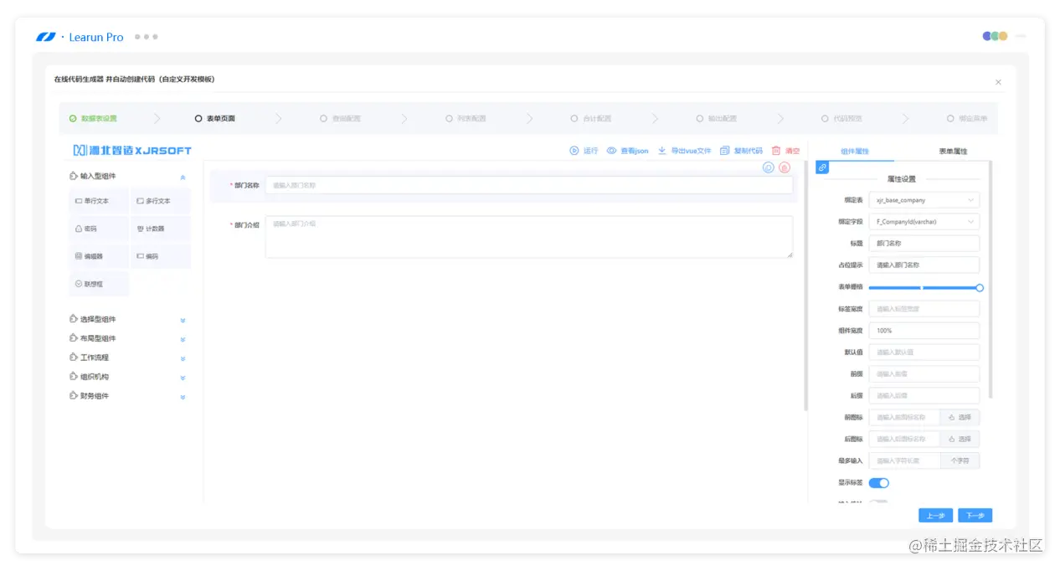Click the Learun Pro logo
Screen dimensions: 1060x571
(80, 37)
